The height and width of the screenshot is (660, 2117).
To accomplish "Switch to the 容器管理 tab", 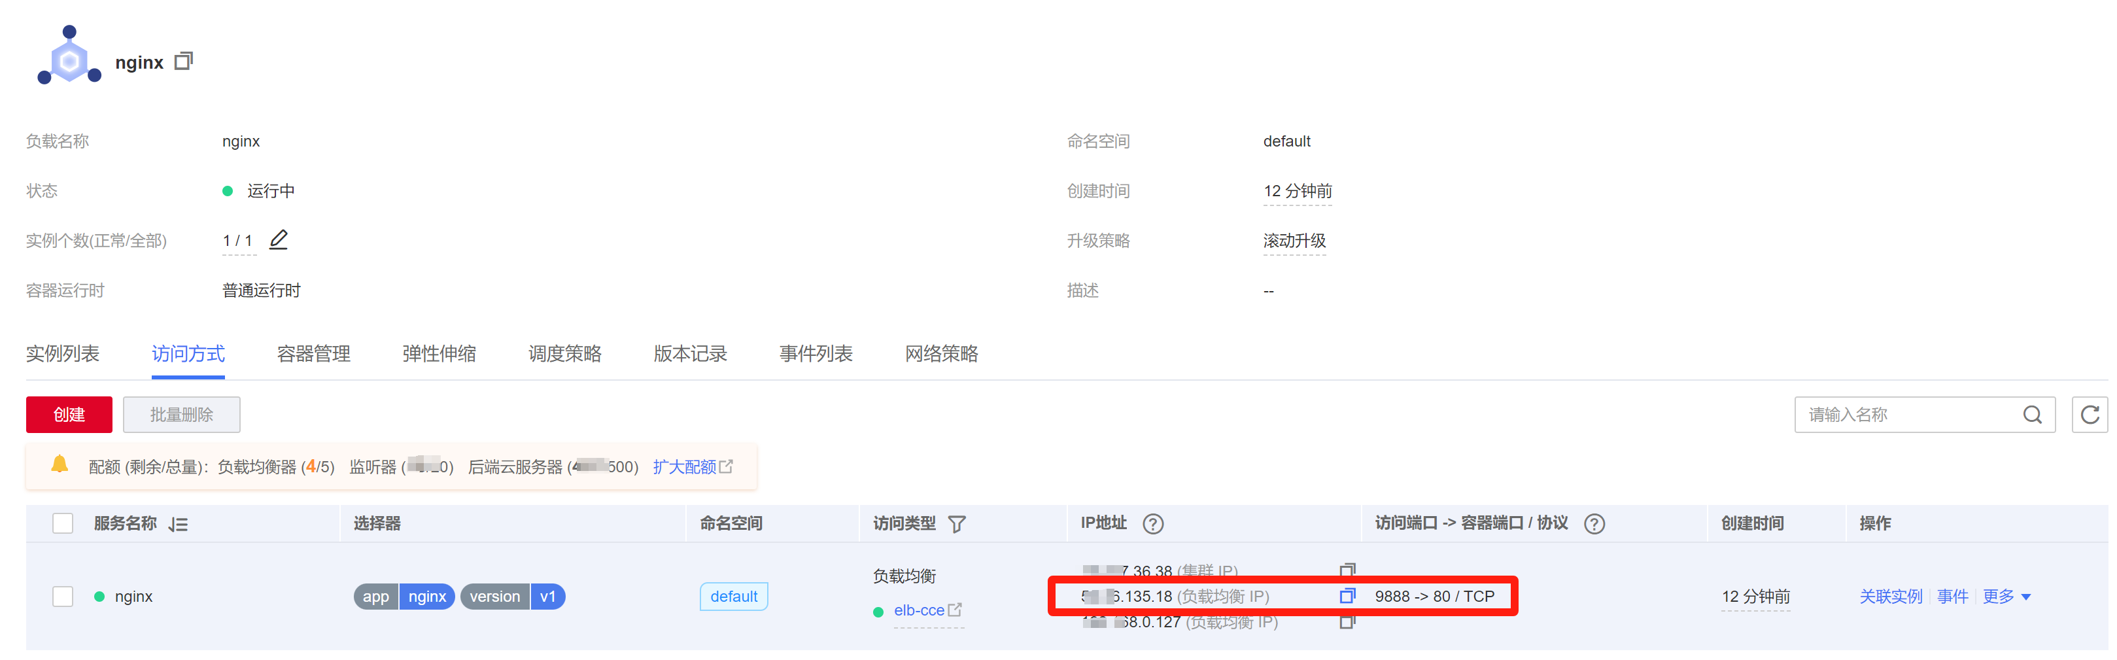I will (x=313, y=353).
